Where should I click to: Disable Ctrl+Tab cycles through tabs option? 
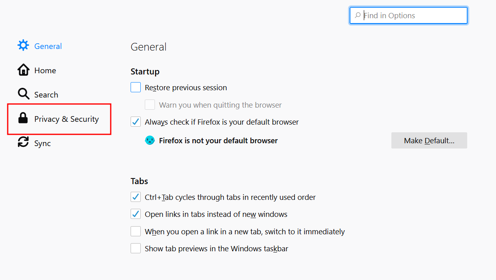point(135,197)
